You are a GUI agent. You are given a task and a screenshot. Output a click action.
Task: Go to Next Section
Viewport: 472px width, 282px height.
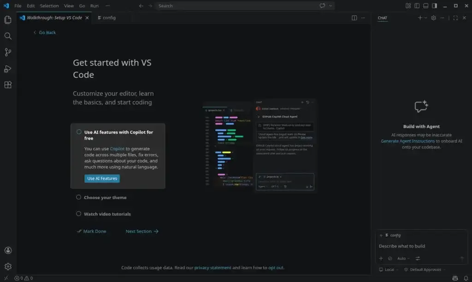tap(142, 231)
